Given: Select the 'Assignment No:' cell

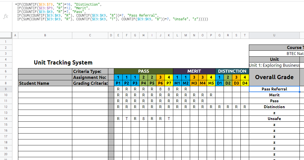Looking at the screenshot, I should pyautogui.click(x=90, y=77).
